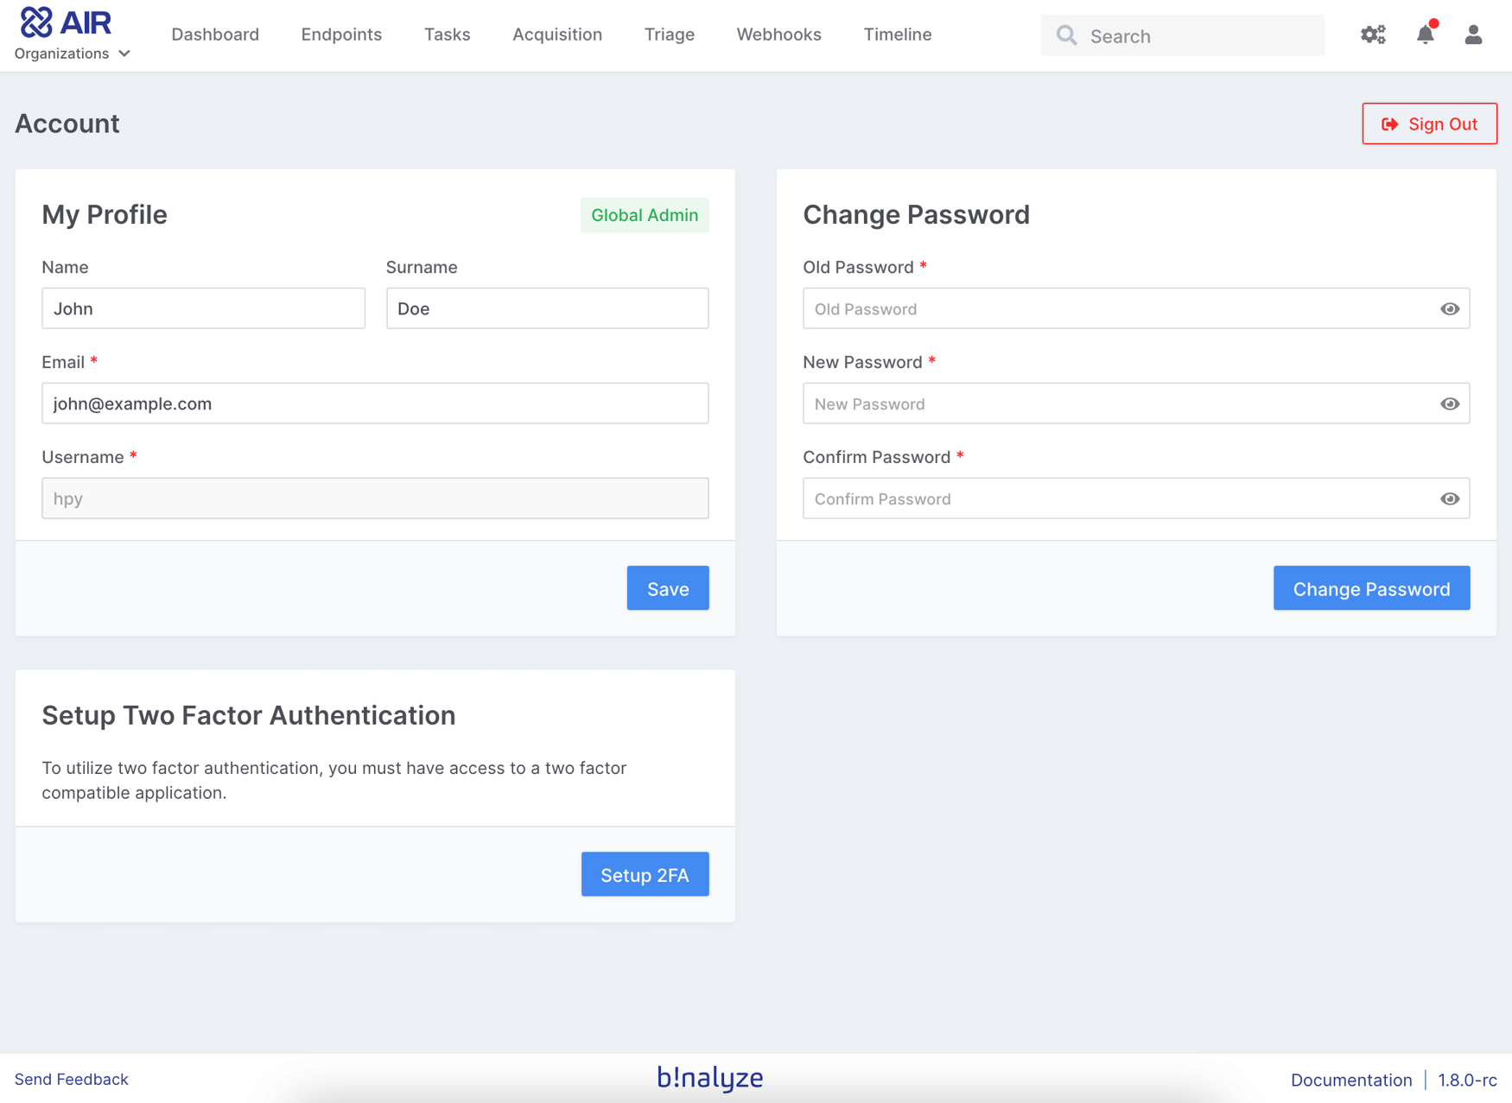The height and width of the screenshot is (1103, 1512).
Task: Click inside the Email input field
Action: (x=374, y=403)
